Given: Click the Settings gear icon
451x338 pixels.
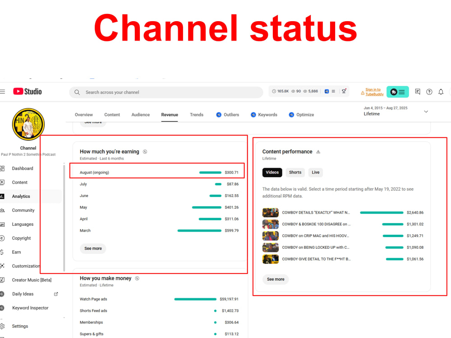Looking at the screenshot, I should 2,326.
